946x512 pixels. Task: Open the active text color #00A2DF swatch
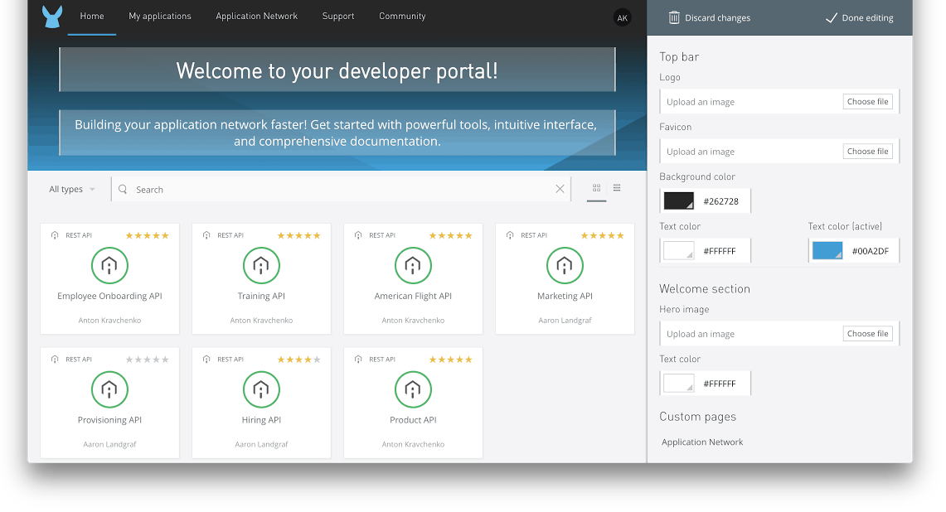point(827,250)
